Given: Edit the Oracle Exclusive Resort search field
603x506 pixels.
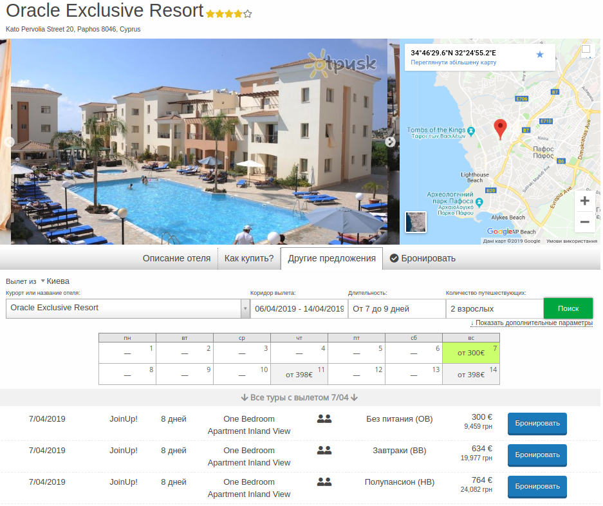Looking at the screenshot, I should [x=124, y=308].
